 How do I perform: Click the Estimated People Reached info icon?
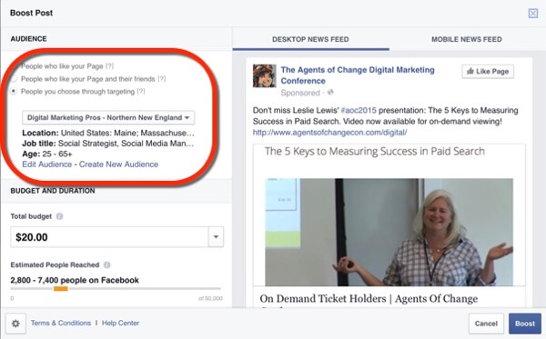[106, 265]
